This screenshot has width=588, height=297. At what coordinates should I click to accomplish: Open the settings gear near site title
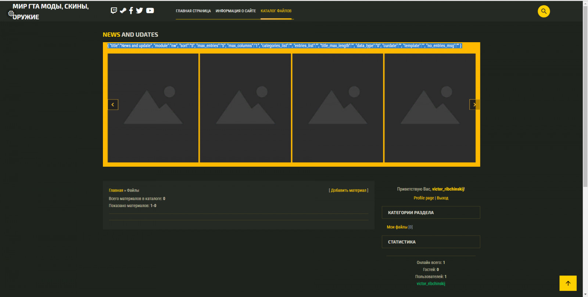pos(11,14)
